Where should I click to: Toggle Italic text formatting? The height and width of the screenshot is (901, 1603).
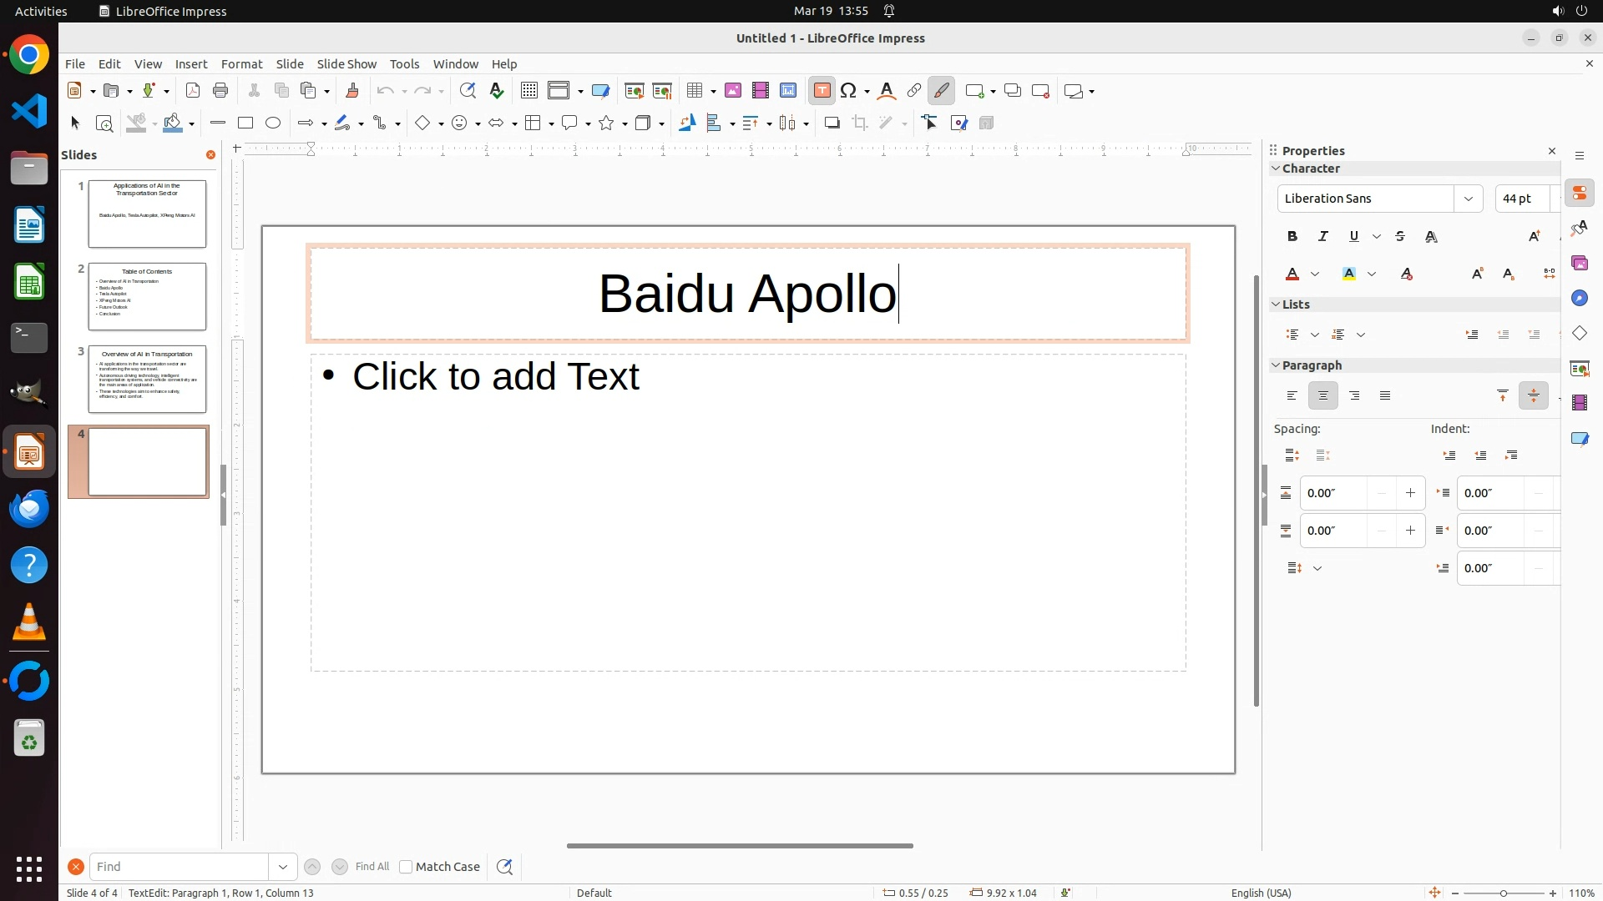coord(1323,237)
